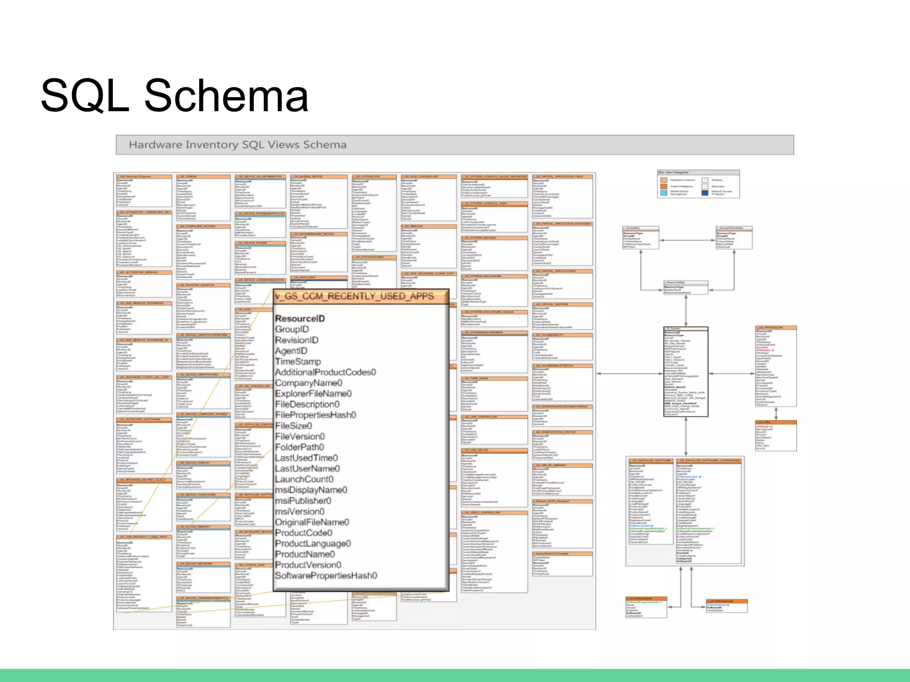Viewport: 910px width, 682px height.
Task: Select the FileSize0 column
Action: (x=294, y=425)
